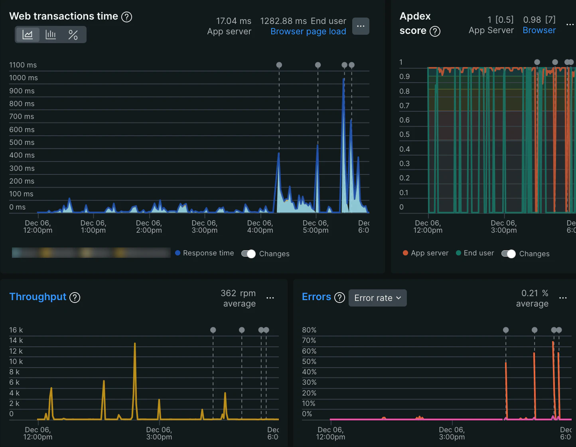The height and width of the screenshot is (447, 576).
Task: Click the 0.98 [7] Apdex value
Action: click(539, 20)
